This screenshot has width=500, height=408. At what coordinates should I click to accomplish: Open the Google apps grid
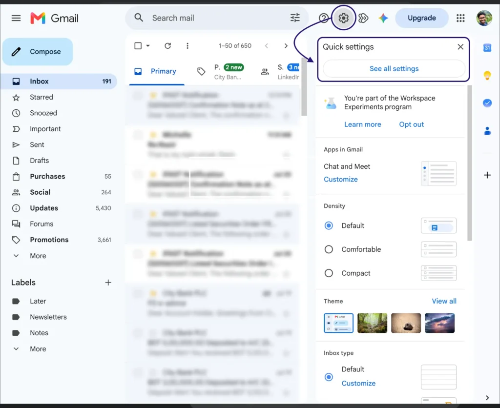460,18
